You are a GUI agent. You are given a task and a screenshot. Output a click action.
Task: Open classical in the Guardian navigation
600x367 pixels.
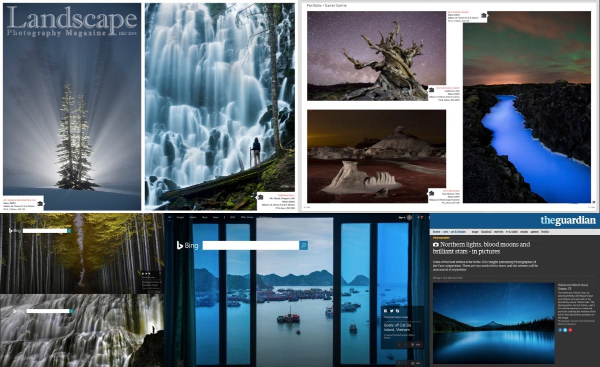click(x=486, y=232)
